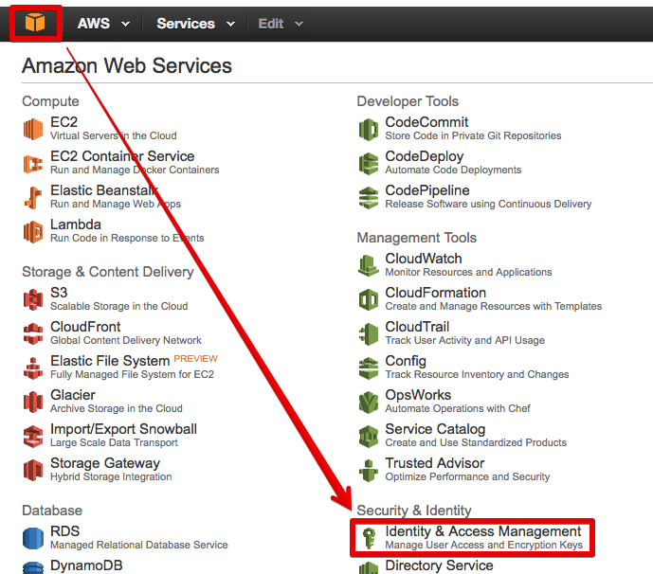This screenshot has width=653, height=574.
Task: Open the Glacier link
Action: (x=73, y=395)
